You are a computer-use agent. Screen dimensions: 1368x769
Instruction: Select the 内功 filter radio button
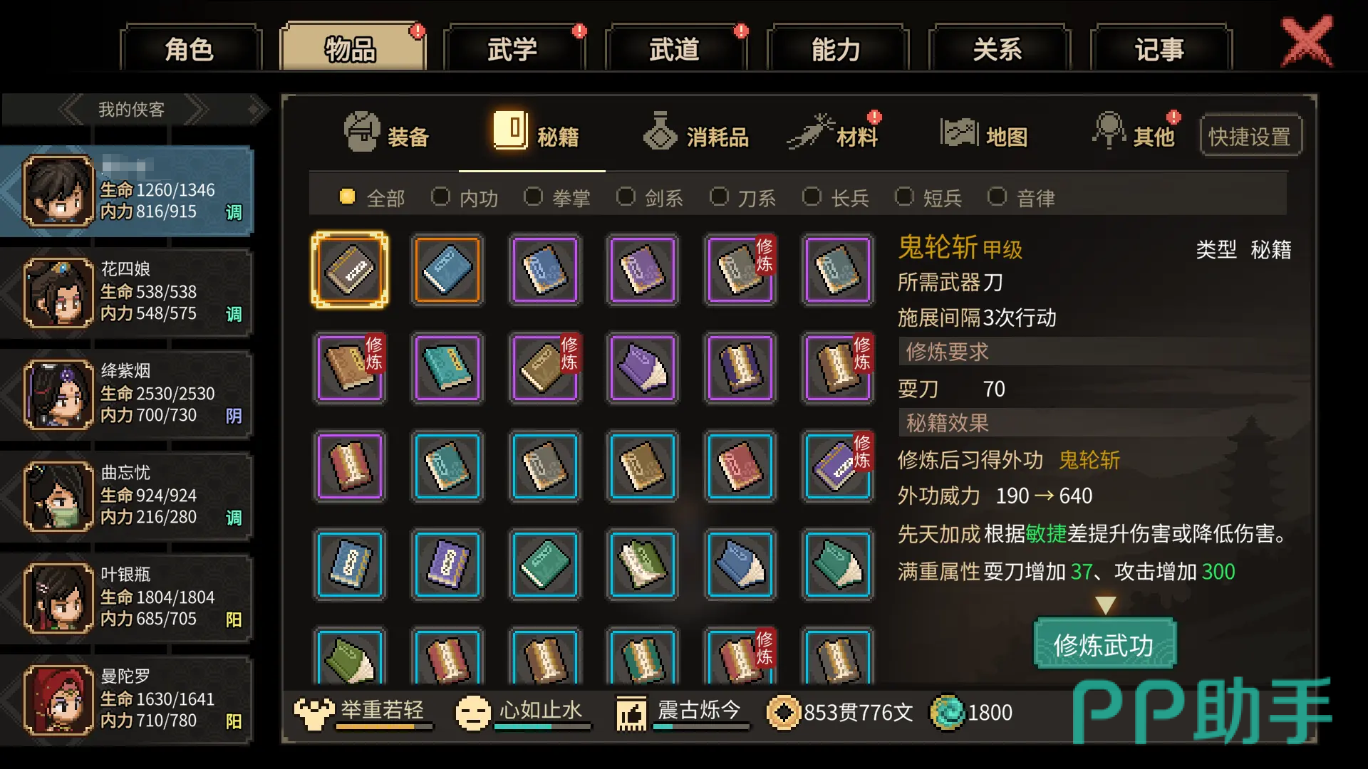tap(441, 197)
